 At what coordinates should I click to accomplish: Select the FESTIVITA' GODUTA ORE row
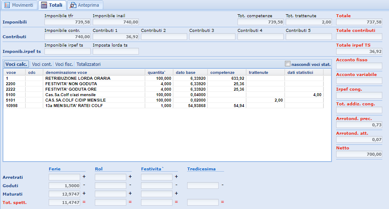(164, 89)
